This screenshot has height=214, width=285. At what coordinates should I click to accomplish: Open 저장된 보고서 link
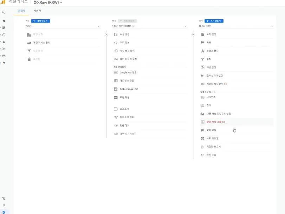(x=213, y=147)
